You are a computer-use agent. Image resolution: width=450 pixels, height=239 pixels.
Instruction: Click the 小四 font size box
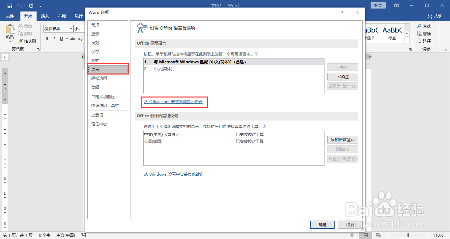pyautogui.click(x=79, y=29)
